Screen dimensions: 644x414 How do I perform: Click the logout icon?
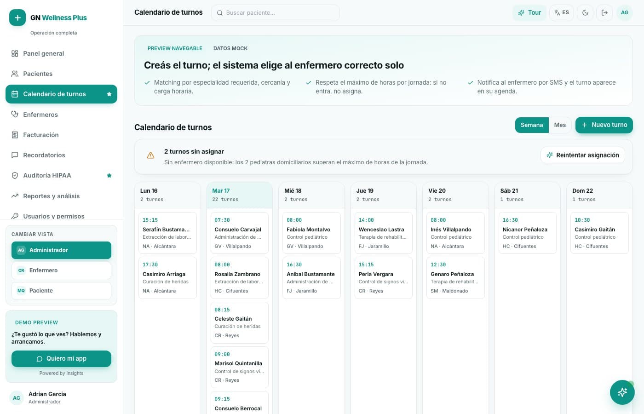pyautogui.click(x=604, y=13)
